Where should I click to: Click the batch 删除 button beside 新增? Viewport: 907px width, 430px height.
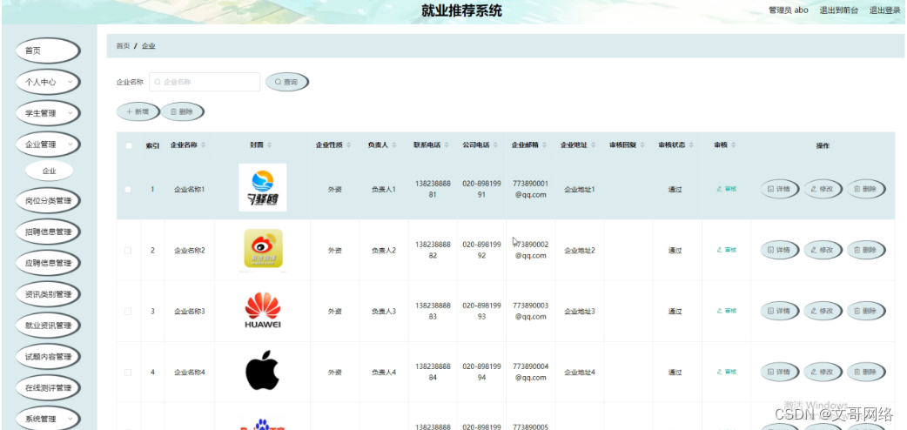tap(182, 111)
